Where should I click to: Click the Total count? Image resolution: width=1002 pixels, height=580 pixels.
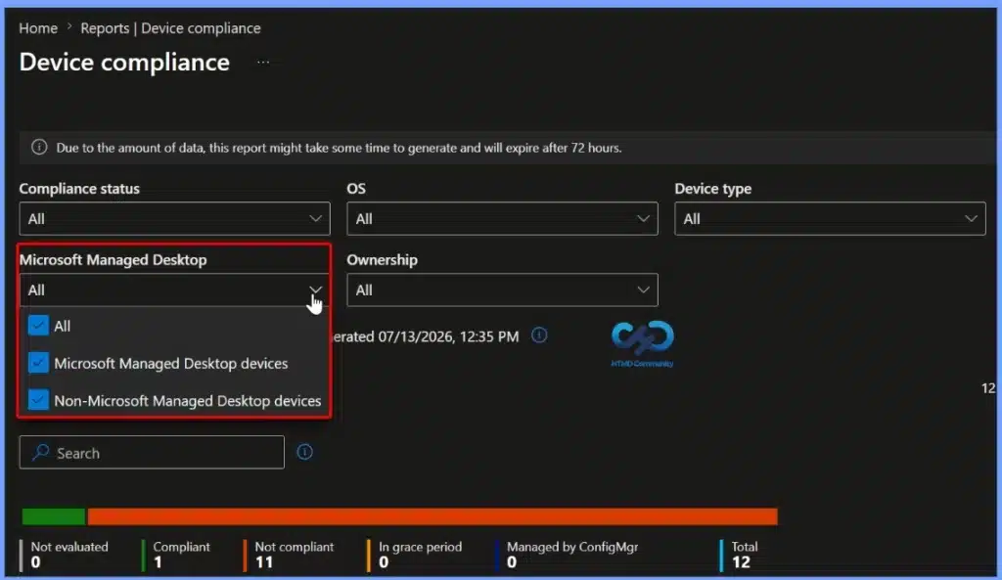(x=742, y=562)
